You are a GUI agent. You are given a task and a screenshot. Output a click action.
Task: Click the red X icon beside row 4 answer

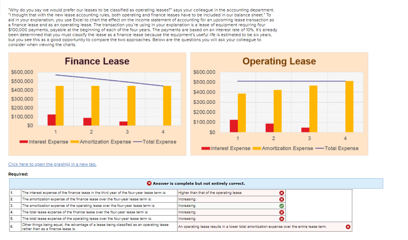click(282, 212)
